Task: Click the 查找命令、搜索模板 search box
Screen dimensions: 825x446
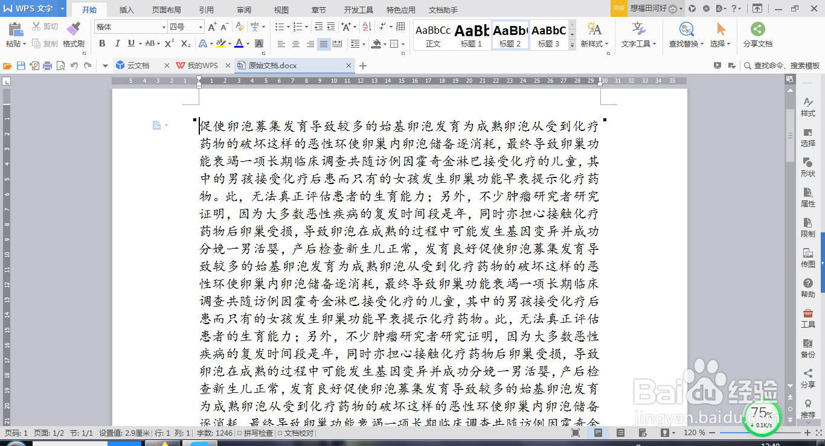Action: click(x=782, y=65)
